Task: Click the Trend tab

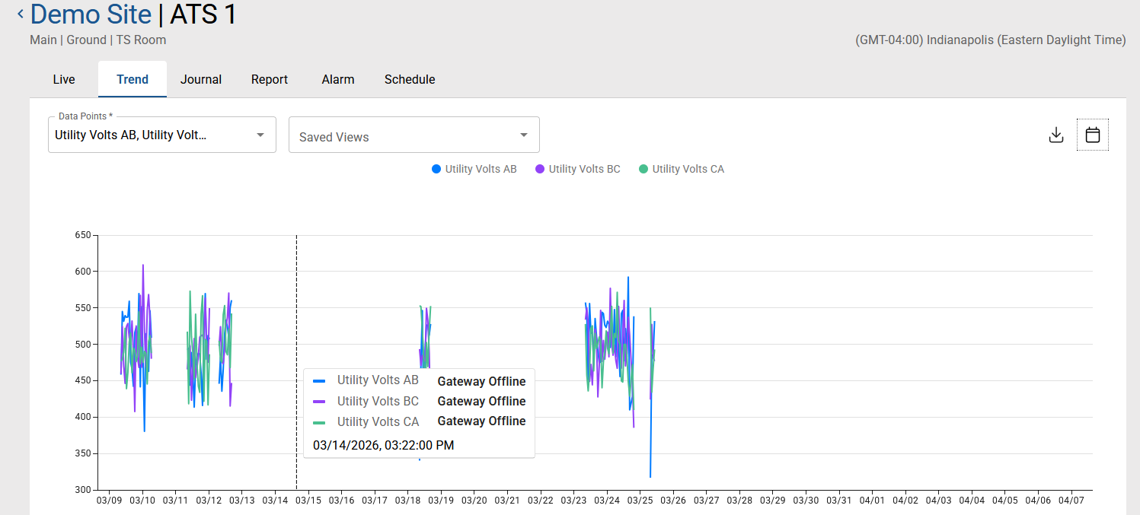Action: [133, 79]
